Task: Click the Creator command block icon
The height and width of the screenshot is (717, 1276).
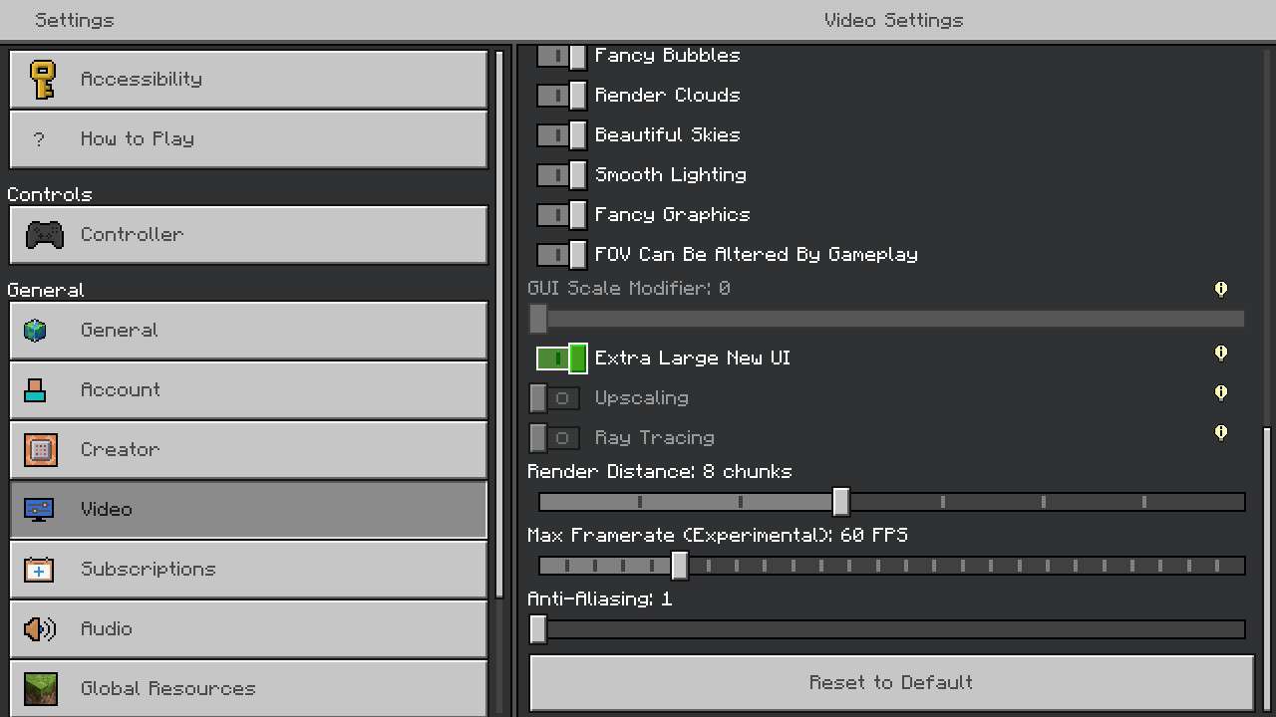Action: [41, 450]
